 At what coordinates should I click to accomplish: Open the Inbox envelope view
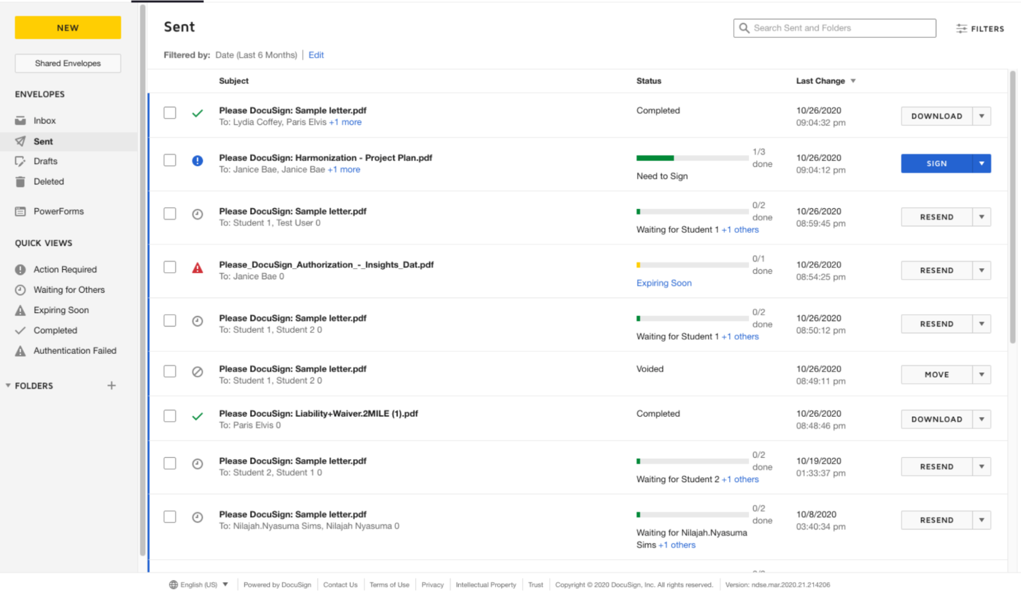coord(44,120)
